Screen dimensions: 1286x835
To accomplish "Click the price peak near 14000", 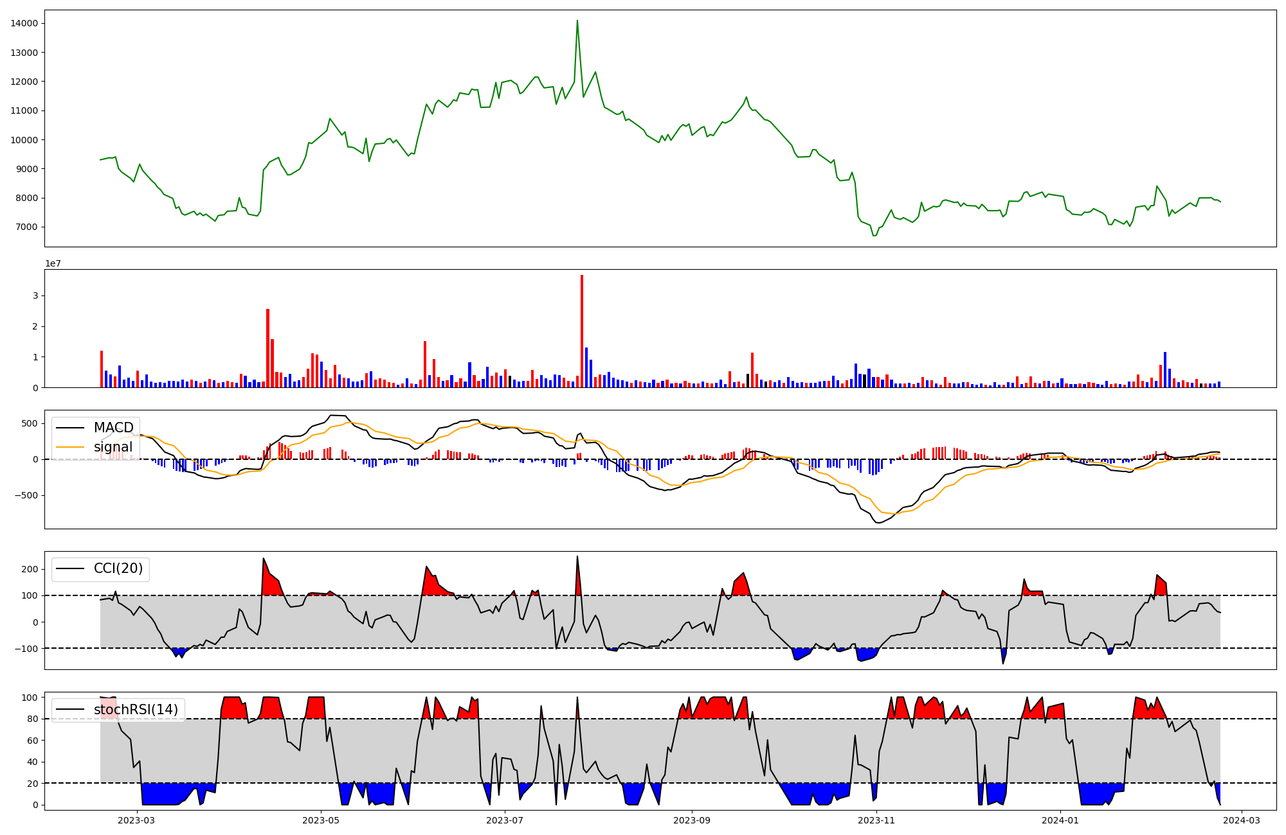I will [577, 21].
